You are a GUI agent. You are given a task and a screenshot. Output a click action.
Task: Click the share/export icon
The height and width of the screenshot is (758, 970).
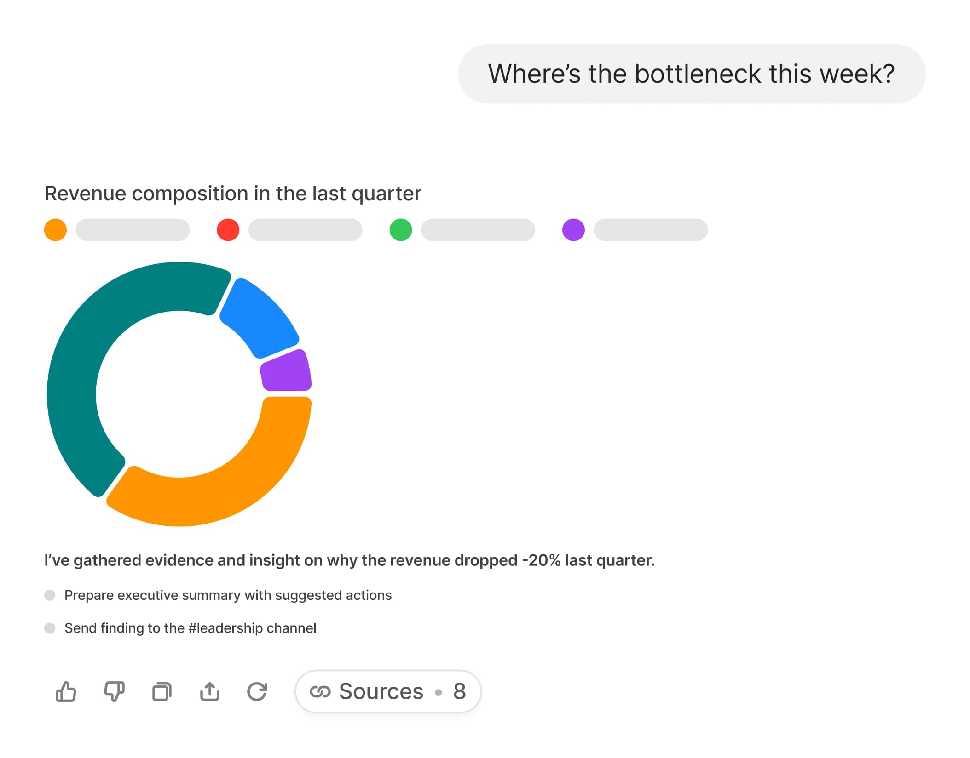pyautogui.click(x=210, y=691)
